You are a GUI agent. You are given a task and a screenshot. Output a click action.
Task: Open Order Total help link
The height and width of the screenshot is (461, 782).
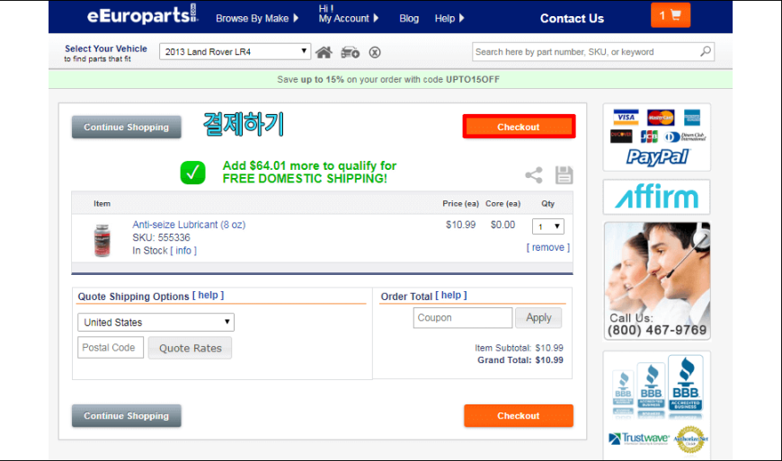451,295
